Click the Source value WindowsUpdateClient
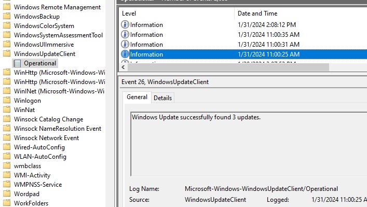Viewport: 367px width, 207px height. [x=215, y=200]
